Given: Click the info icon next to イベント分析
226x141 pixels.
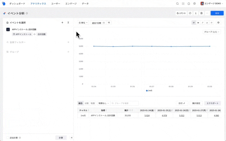Looking at the screenshot, I should pos(27,13).
